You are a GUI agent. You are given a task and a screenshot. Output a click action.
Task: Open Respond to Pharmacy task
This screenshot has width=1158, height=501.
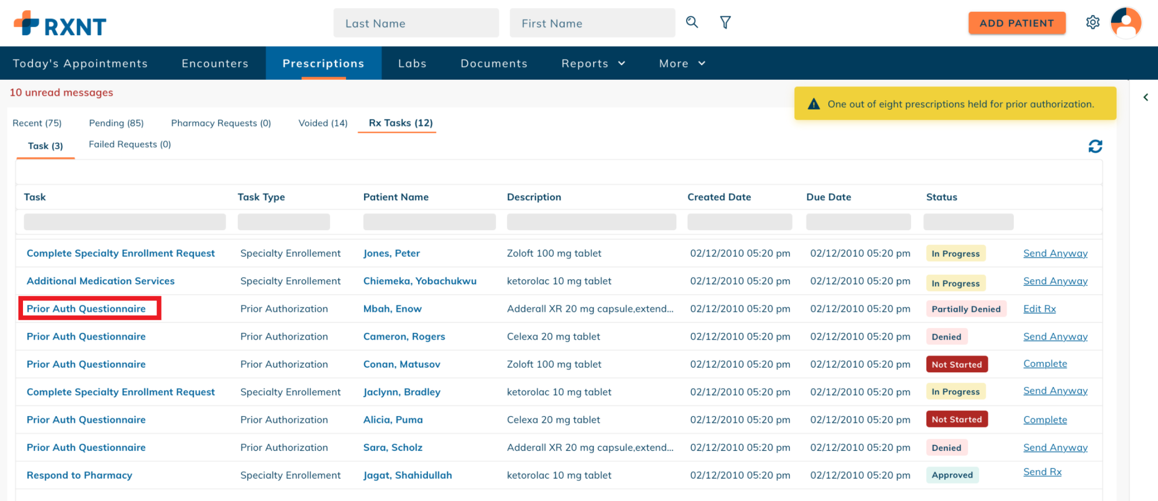coord(79,475)
